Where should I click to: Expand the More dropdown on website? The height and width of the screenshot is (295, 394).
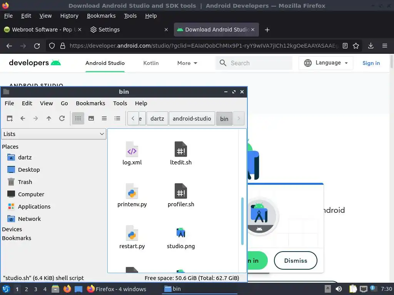(187, 63)
